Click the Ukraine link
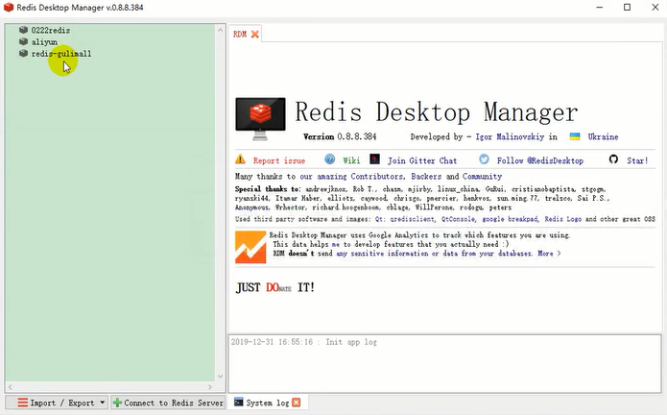The image size is (667, 415). click(x=604, y=136)
